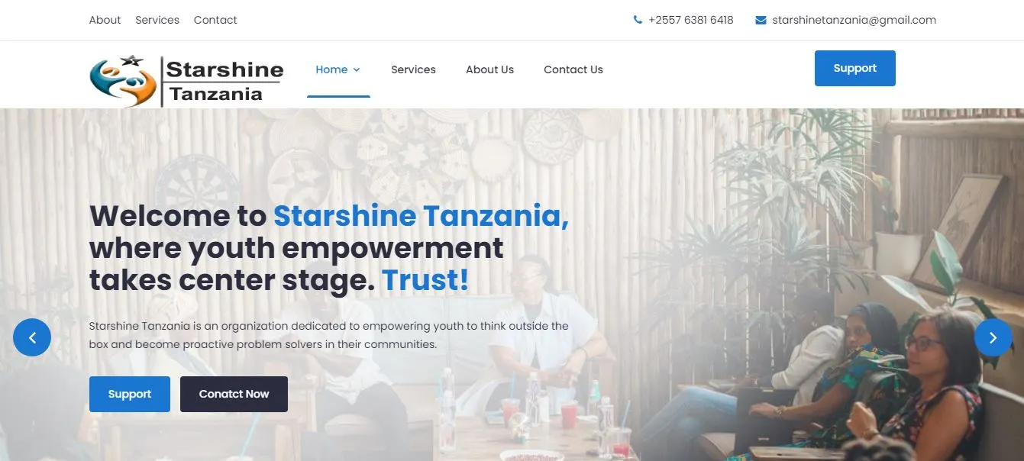Click the Support button in hero banner
This screenshot has width=1024, height=461.
[130, 394]
